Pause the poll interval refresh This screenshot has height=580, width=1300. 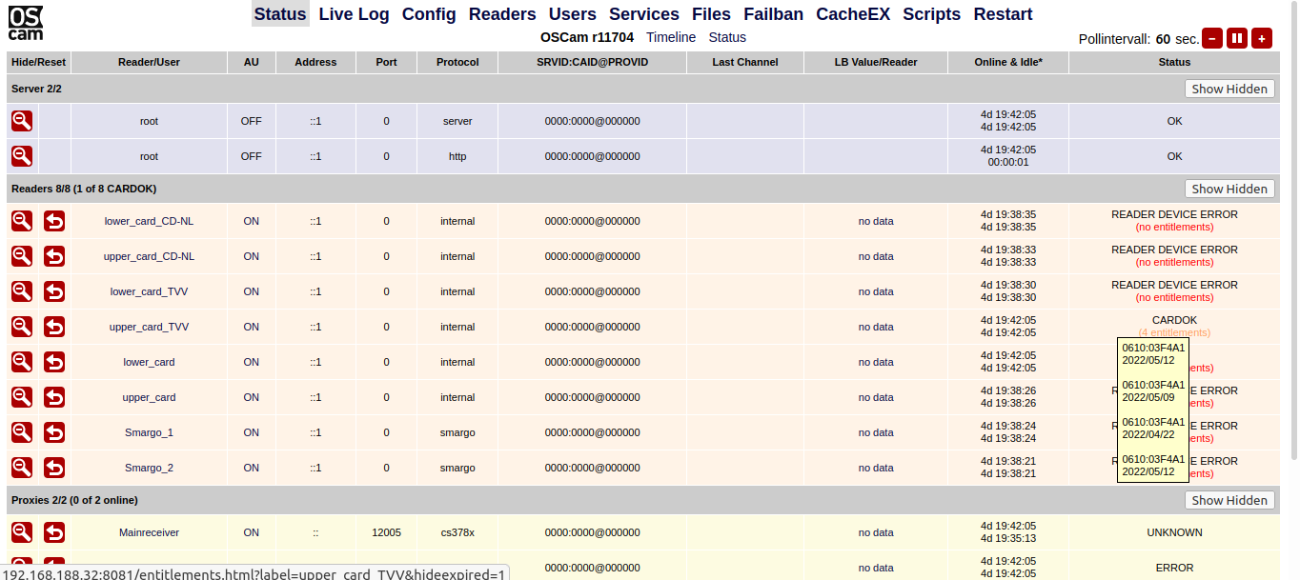(1237, 38)
